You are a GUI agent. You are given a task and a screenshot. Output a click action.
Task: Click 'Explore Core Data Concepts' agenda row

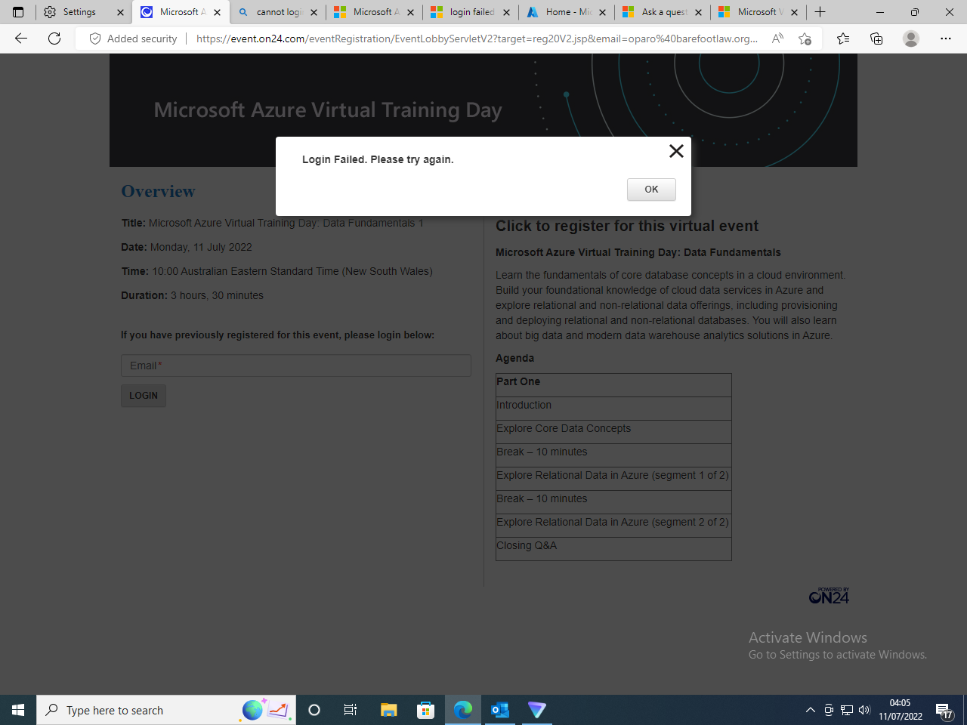[x=613, y=432]
